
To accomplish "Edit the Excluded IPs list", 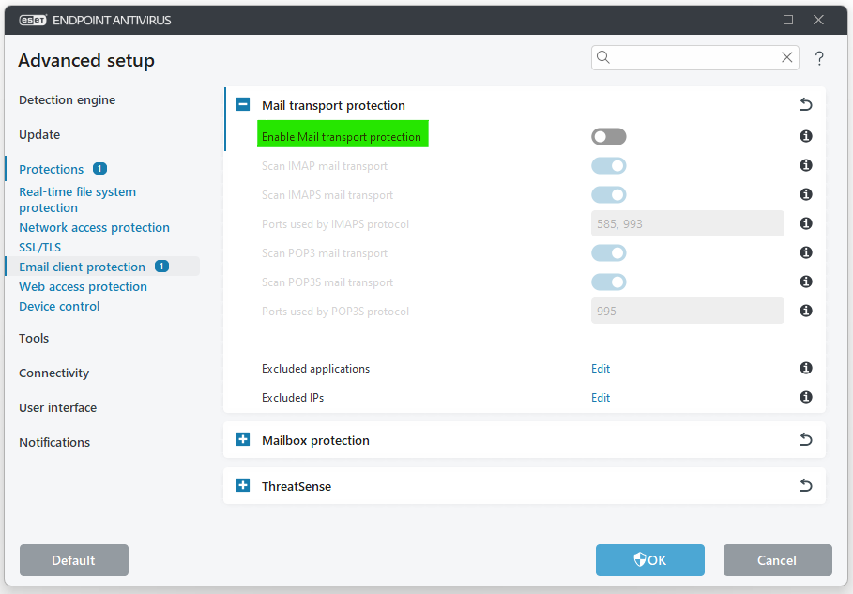I will pyautogui.click(x=601, y=398).
